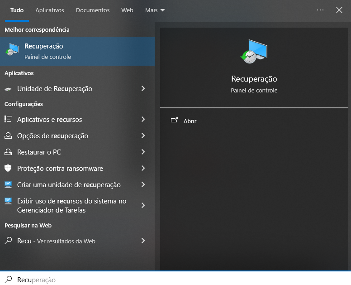Open the three-dots options menu
351x285 pixels.
[320, 10]
